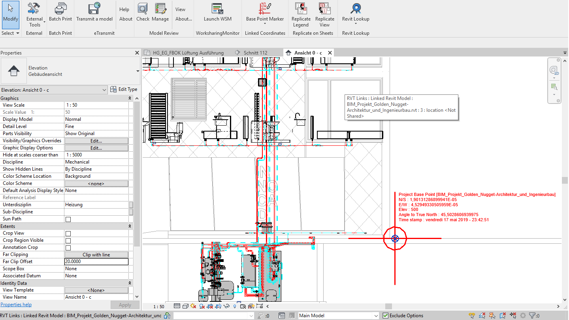Toggle Reveal Hidden Elements lightbulb
Viewport: 569px width, 320px height.
click(235, 306)
